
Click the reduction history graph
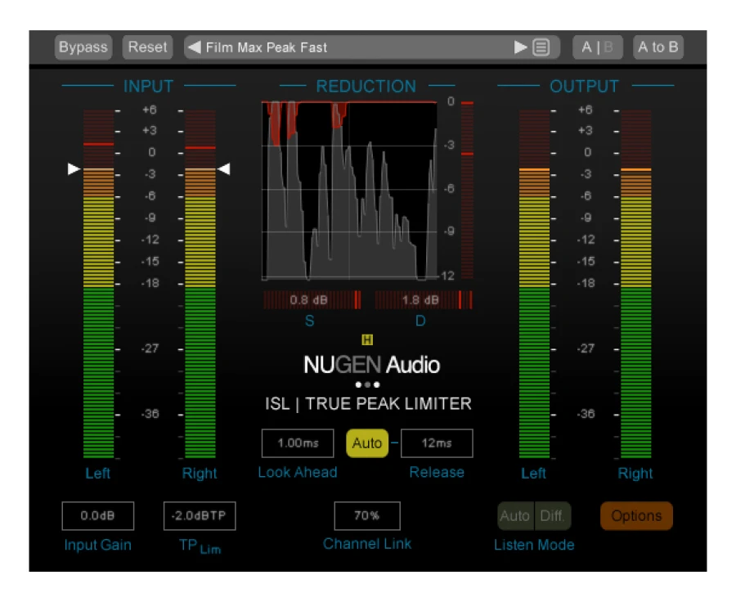click(349, 191)
